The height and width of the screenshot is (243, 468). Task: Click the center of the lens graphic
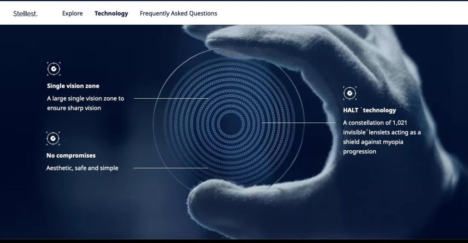click(228, 123)
